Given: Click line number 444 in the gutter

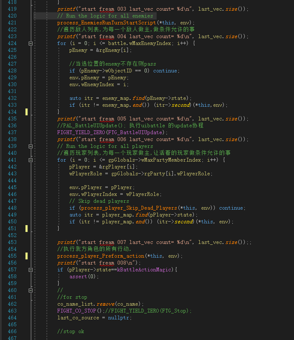Looking at the screenshot, I should [12, 181].
